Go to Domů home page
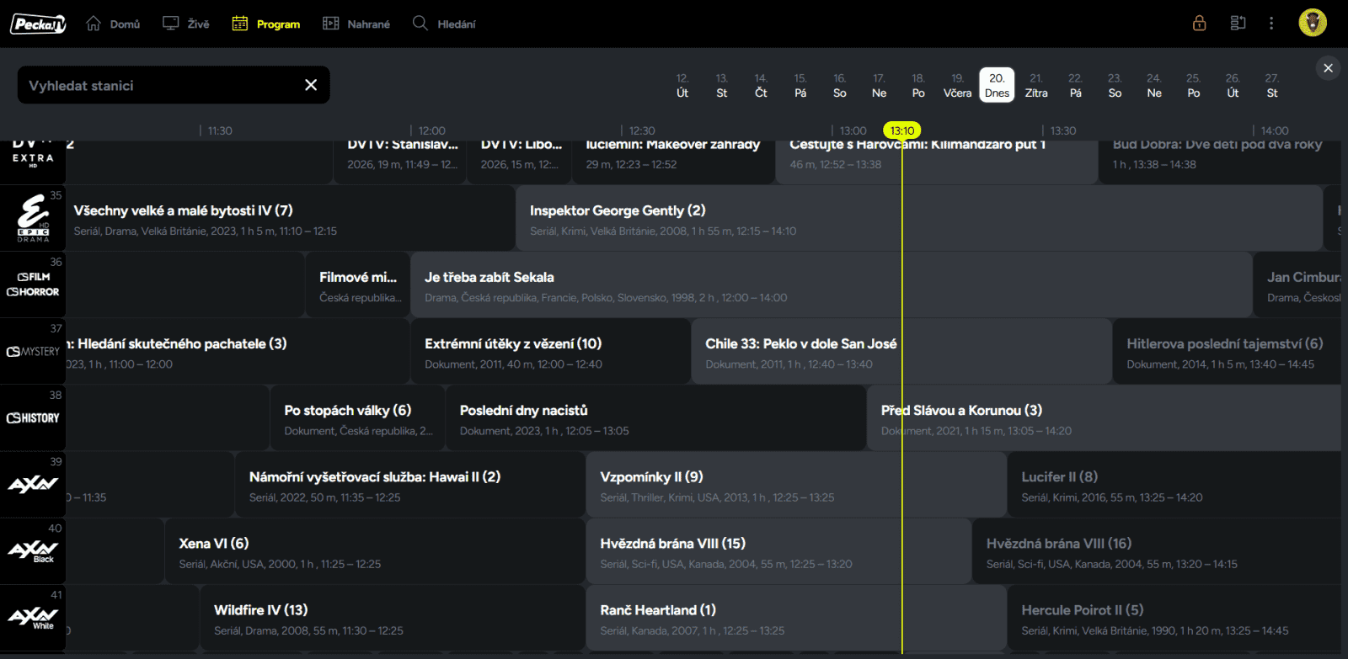This screenshot has height=659, width=1348. tap(113, 24)
